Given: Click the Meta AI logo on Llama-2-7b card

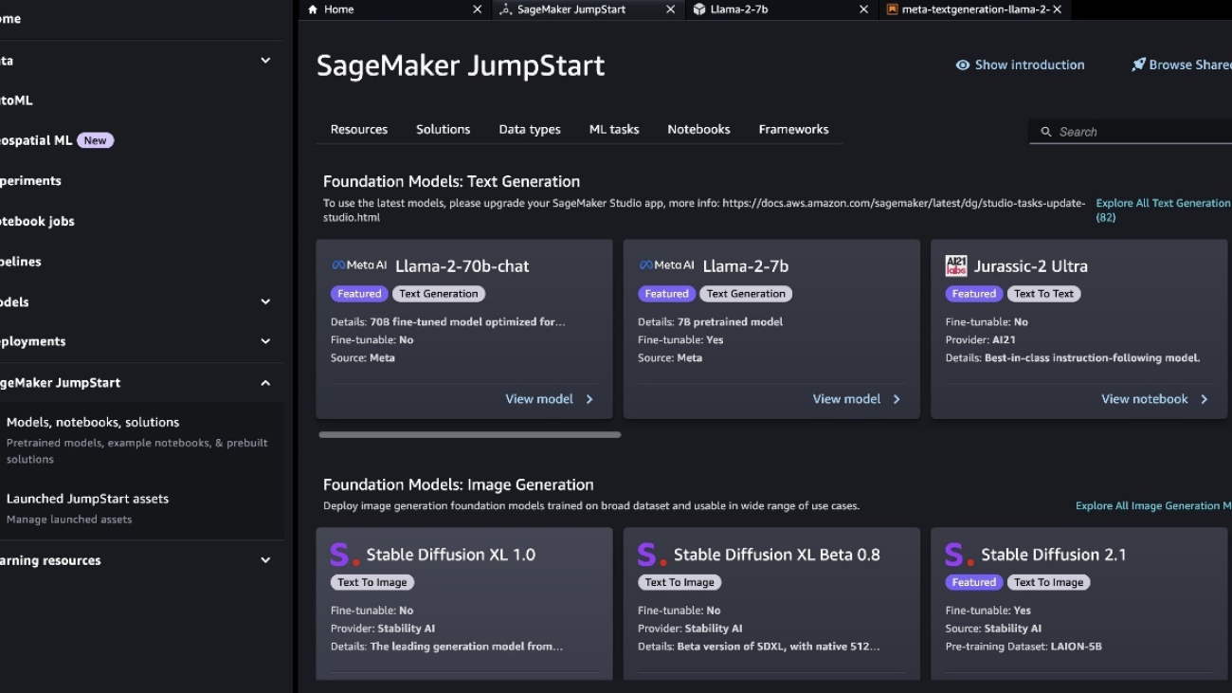Looking at the screenshot, I should [x=666, y=265].
